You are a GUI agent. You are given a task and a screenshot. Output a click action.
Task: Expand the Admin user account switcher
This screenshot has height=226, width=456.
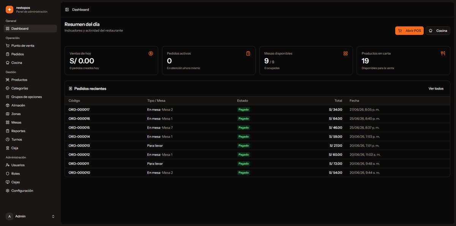pyautogui.click(x=30, y=216)
